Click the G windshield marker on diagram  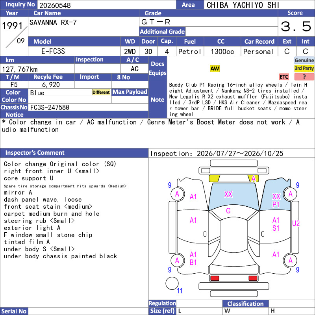pyautogui.click(x=228, y=211)
